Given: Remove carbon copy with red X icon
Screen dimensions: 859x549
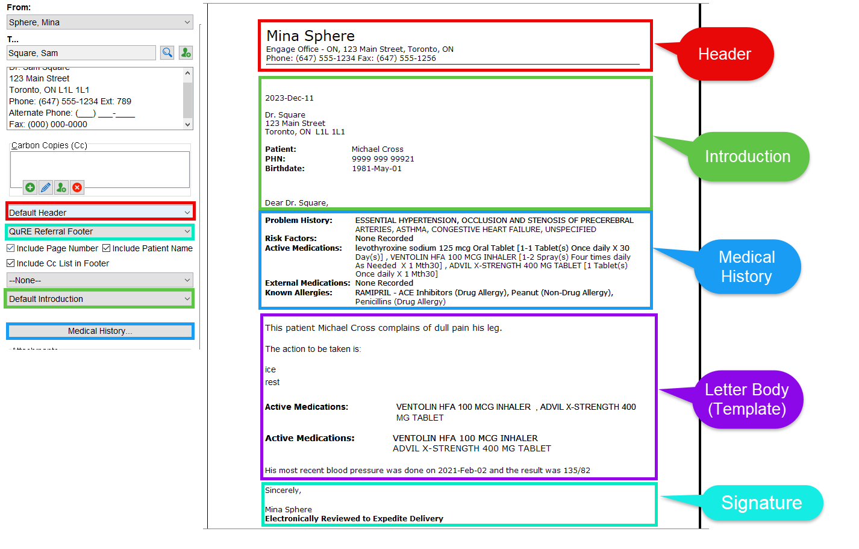Looking at the screenshot, I should pyautogui.click(x=77, y=187).
